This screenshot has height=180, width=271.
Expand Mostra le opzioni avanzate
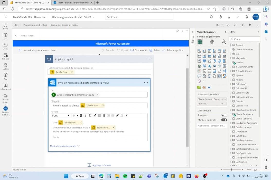[65, 146]
